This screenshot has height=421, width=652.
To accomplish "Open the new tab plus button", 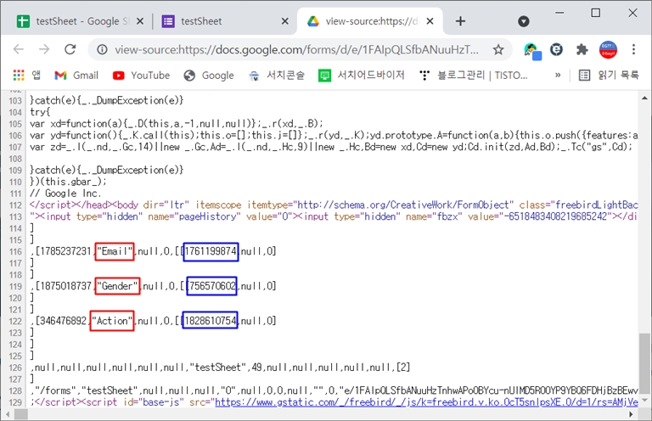I will click(x=460, y=21).
